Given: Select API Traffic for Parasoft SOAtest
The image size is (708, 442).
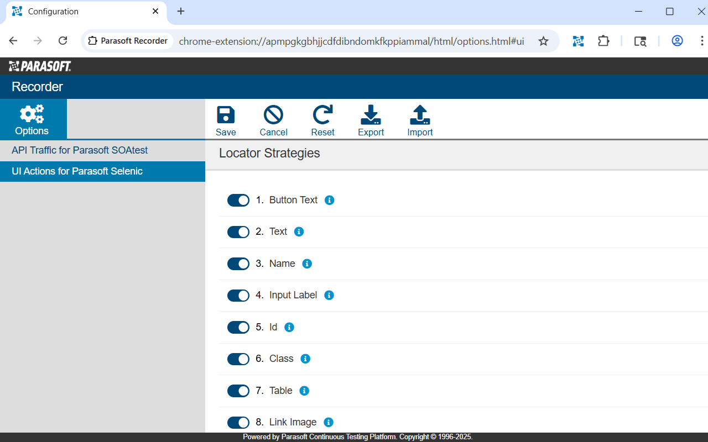Looking at the screenshot, I should (102, 150).
